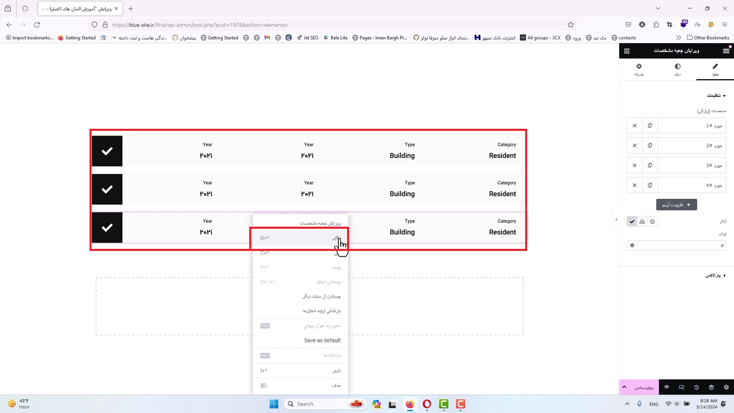Switch to the پیشرفته advanced tab
Screen dimensions: 734x413
pos(639,69)
